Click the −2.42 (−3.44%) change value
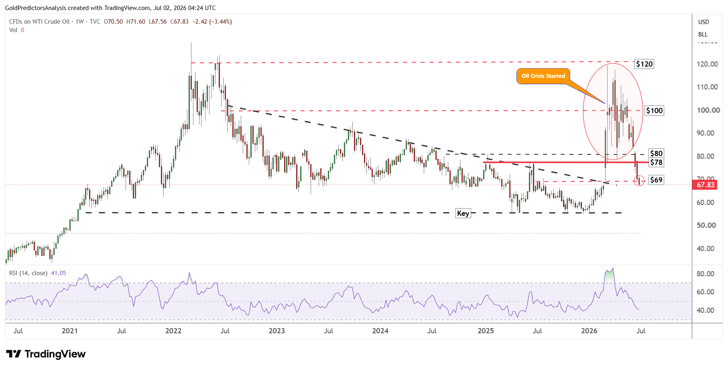The image size is (728, 369). [x=212, y=22]
